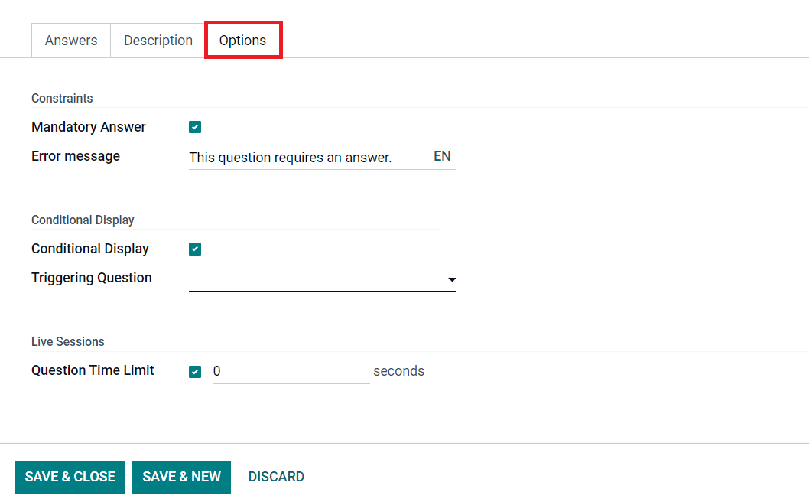Click the seconds unit text
This screenshot has height=502, width=809.
click(x=399, y=371)
